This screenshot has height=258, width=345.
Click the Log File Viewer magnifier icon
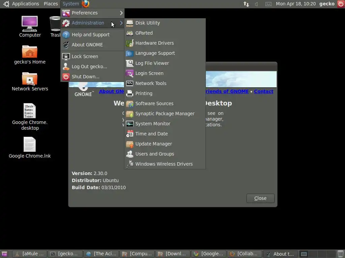pos(130,63)
